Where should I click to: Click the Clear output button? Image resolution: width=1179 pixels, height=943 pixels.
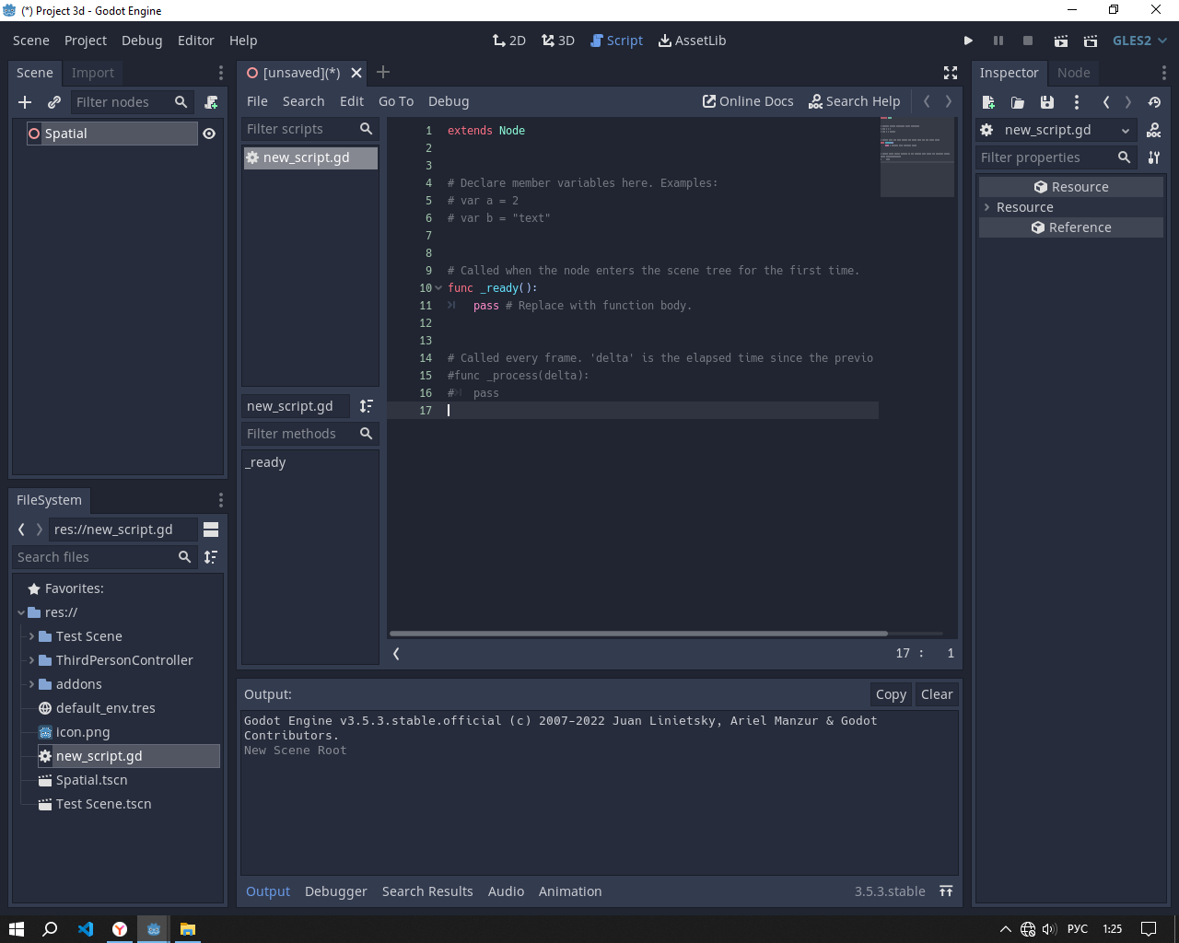[x=937, y=694]
